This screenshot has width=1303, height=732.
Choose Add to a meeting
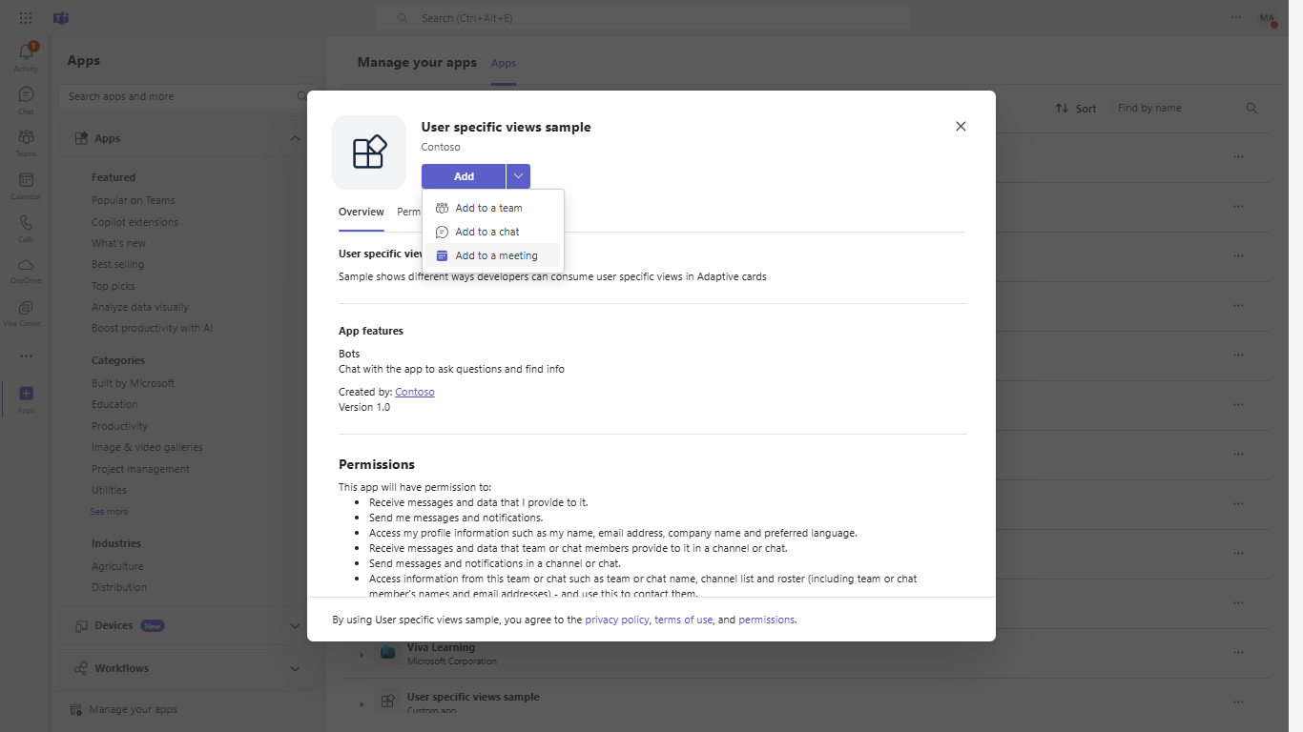493,255
